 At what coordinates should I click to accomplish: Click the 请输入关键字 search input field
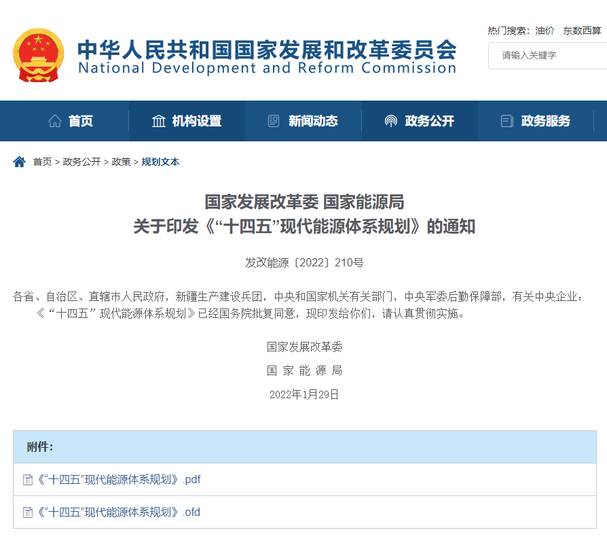click(x=550, y=55)
